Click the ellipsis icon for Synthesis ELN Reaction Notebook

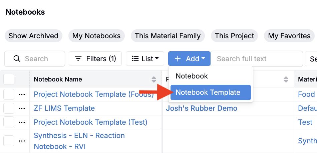coord(22,141)
